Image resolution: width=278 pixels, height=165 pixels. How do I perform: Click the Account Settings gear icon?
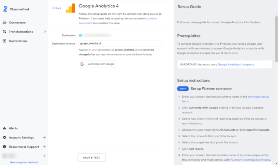point(5,137)
